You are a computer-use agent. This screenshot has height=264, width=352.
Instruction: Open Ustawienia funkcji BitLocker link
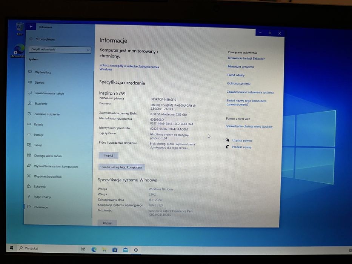click(246, 58)
